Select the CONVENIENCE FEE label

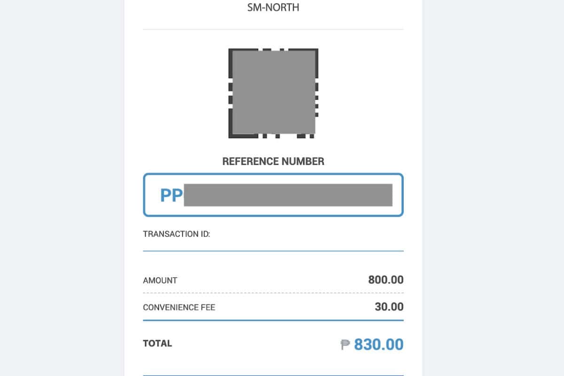click(179, 308)
